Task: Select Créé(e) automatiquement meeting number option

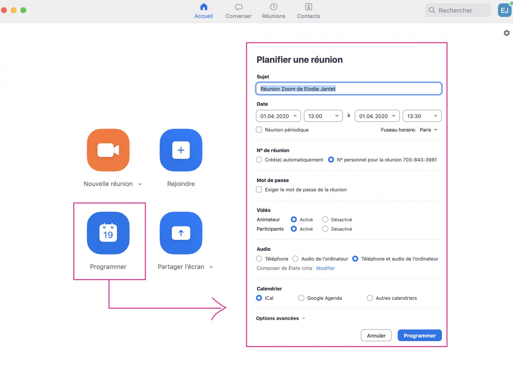Action: [x=259, y=160]
